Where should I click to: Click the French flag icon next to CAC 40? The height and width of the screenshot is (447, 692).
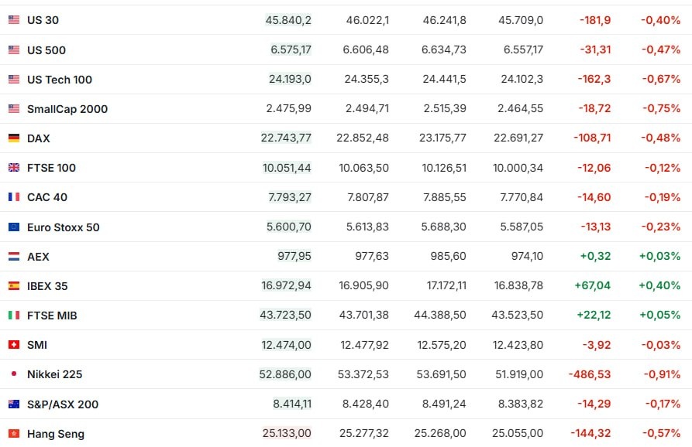14,197
